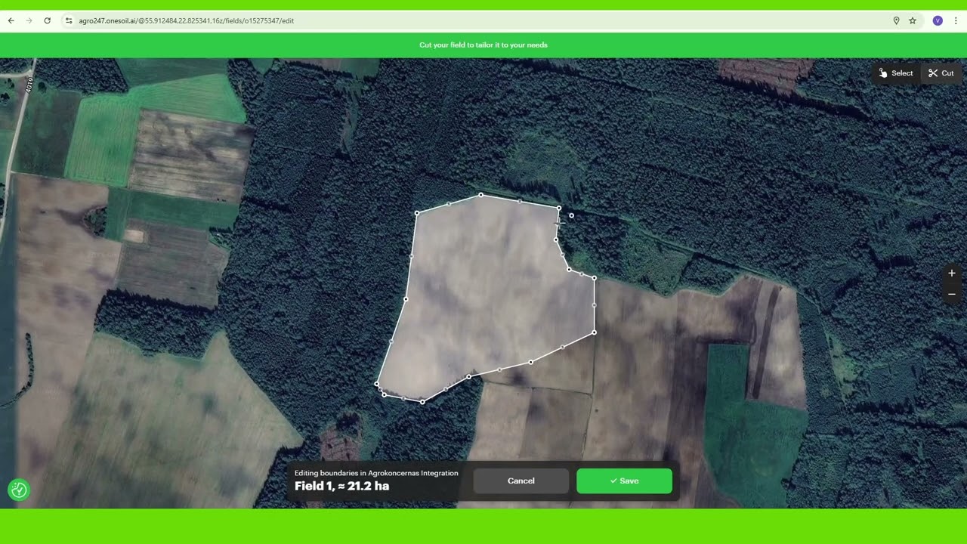Bookmark this page with the star icon
The width and height of the screenshot is (967, 544).
(x=913, y=20)
